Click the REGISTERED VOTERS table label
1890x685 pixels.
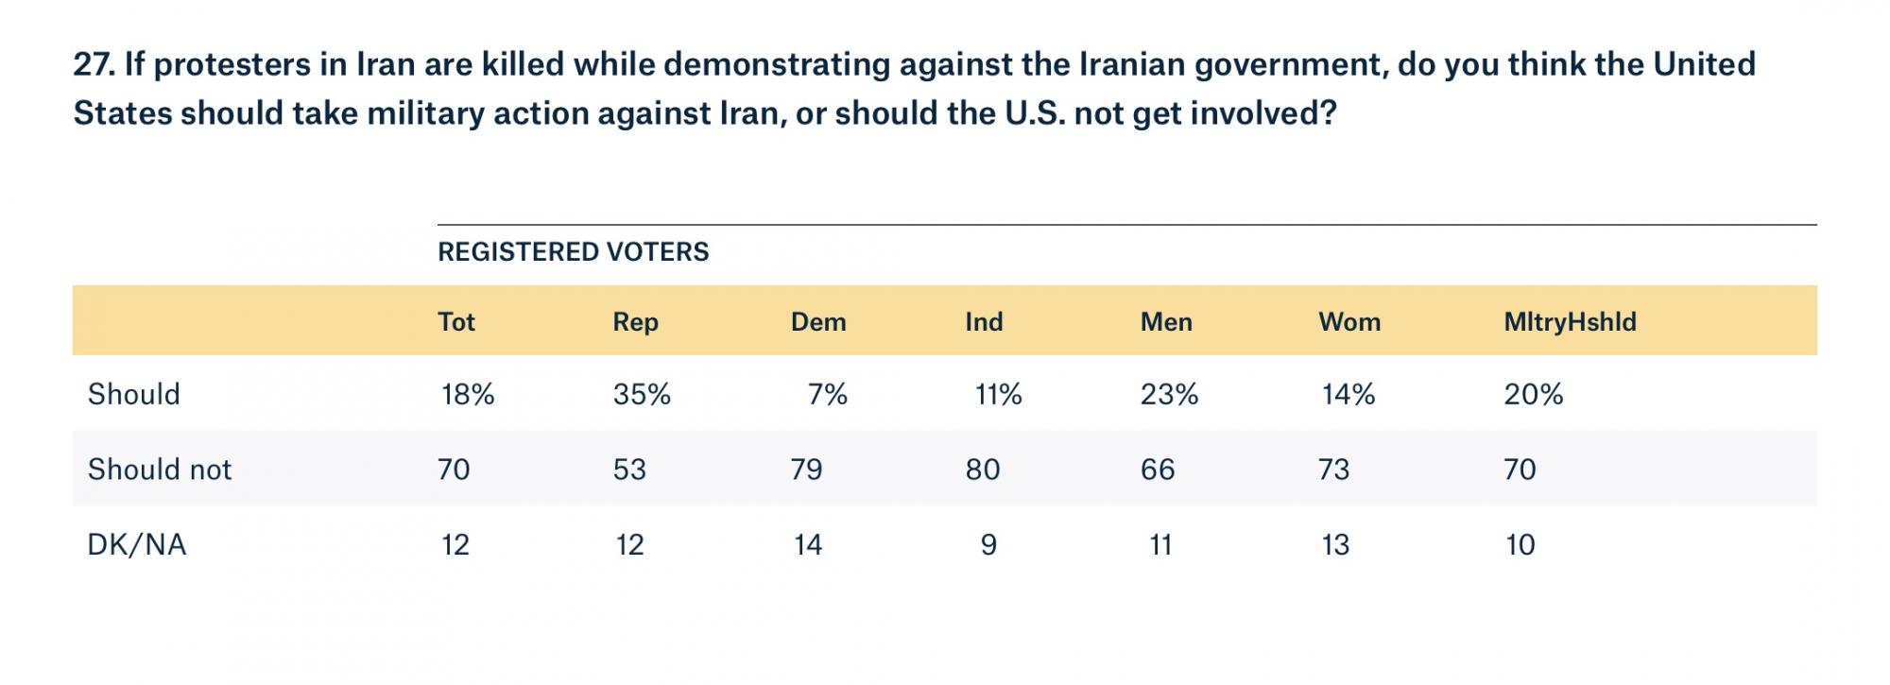pos(573,252)
